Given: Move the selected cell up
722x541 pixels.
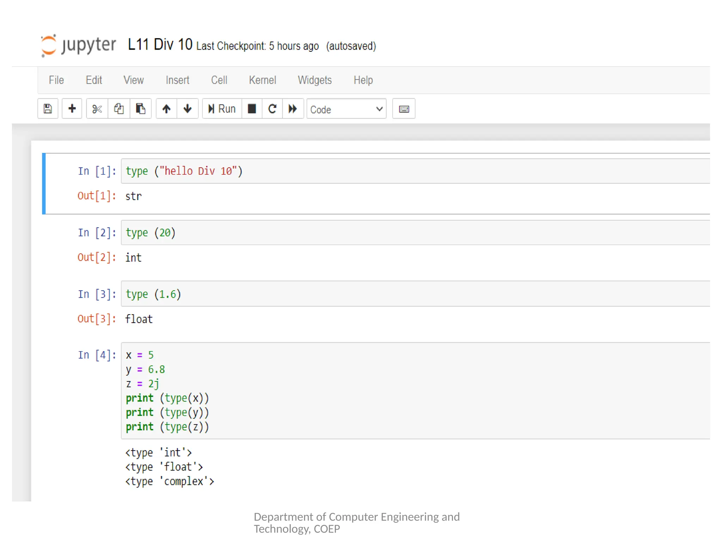Looking at the screenshot, I should point(166,109).
